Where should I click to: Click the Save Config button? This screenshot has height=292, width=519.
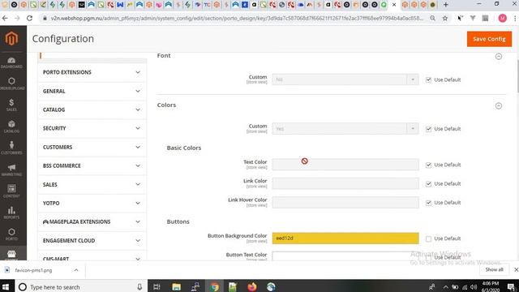[489, 39]
